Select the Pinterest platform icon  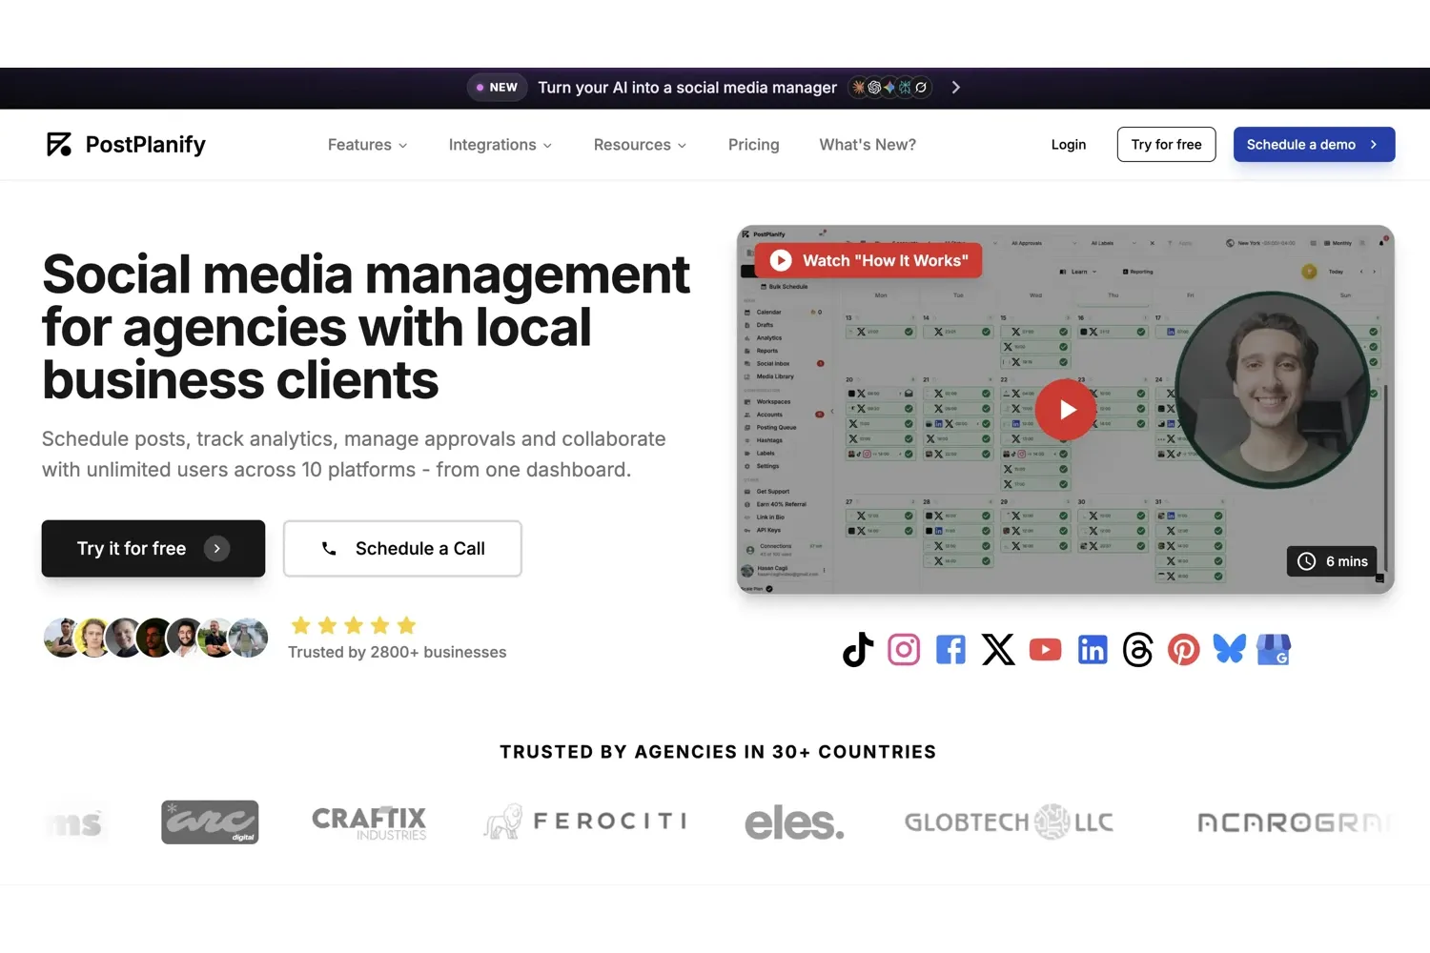coord(1183,650)
